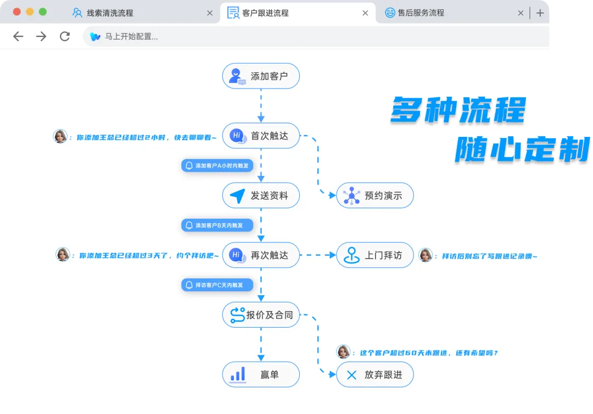The image size is (593, 414).
Task: Select the 报价及合同 route icon
Action: click(237, 315)
